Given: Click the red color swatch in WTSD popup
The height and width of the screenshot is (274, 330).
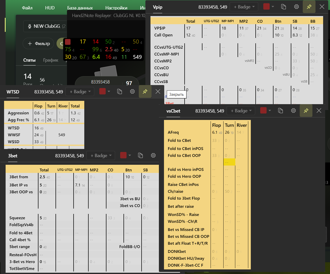Looking at the screenshot, I should coord(102,91).
